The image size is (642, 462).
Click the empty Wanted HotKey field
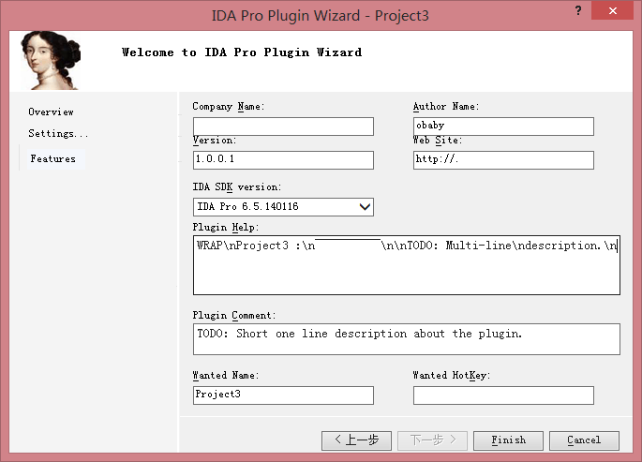(503, 395)
